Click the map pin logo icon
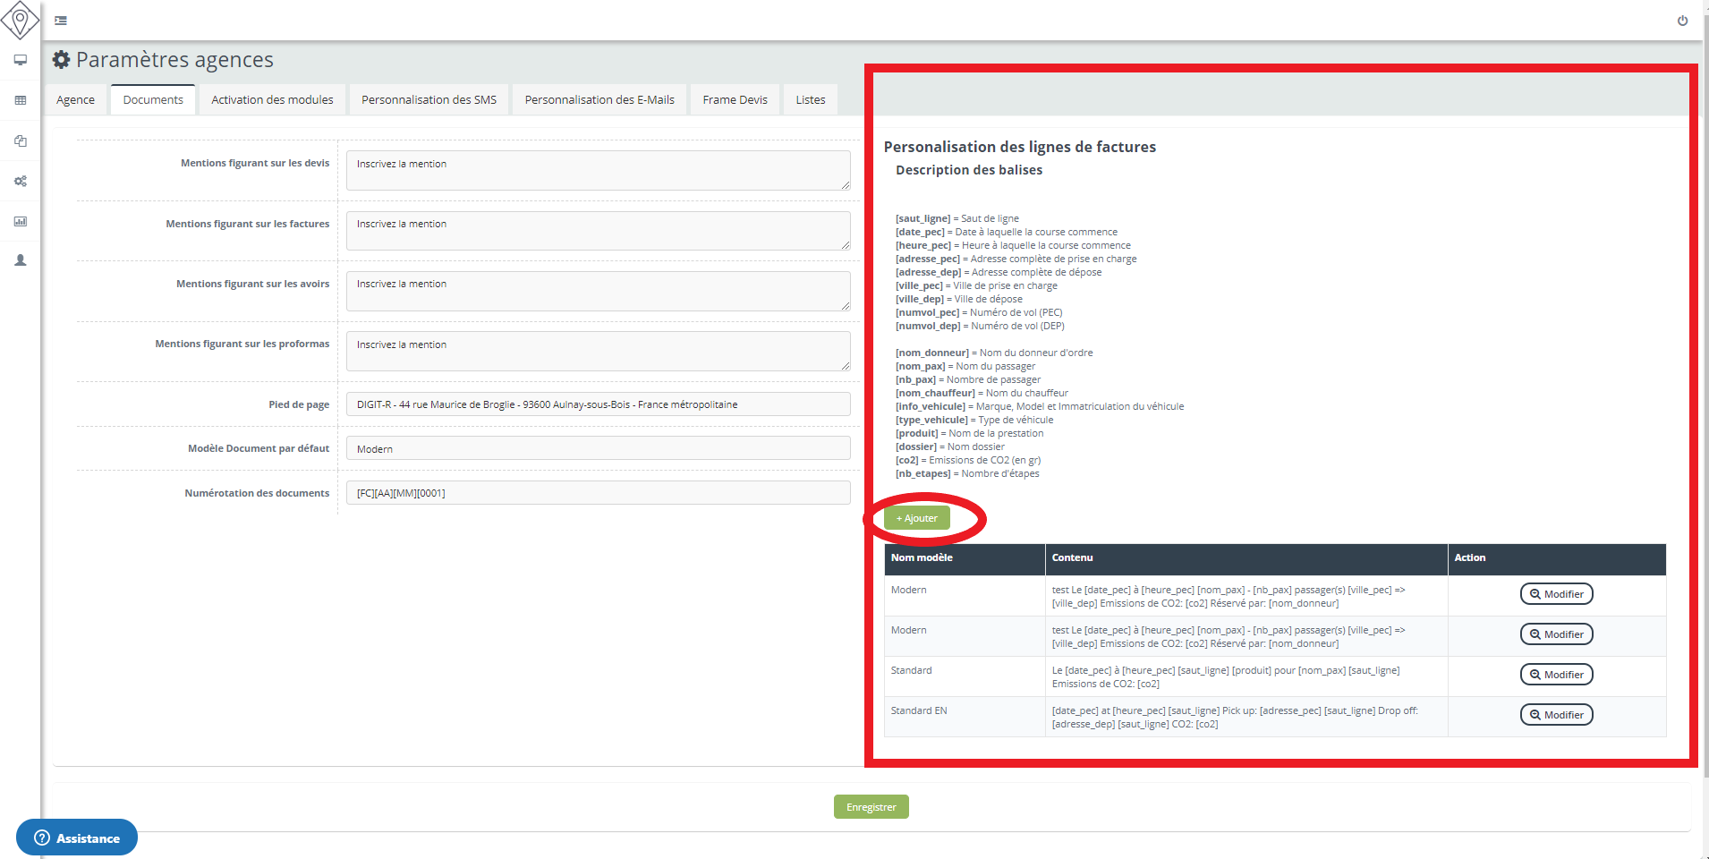Image resolution: width=1709 pixels, height=859 pixels. click(20, 20)
